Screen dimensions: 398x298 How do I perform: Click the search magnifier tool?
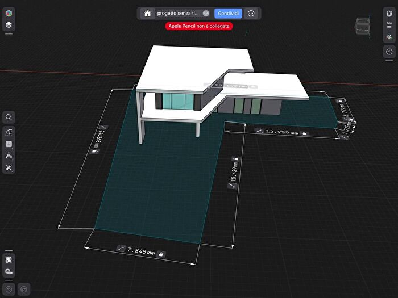(9, 117)
